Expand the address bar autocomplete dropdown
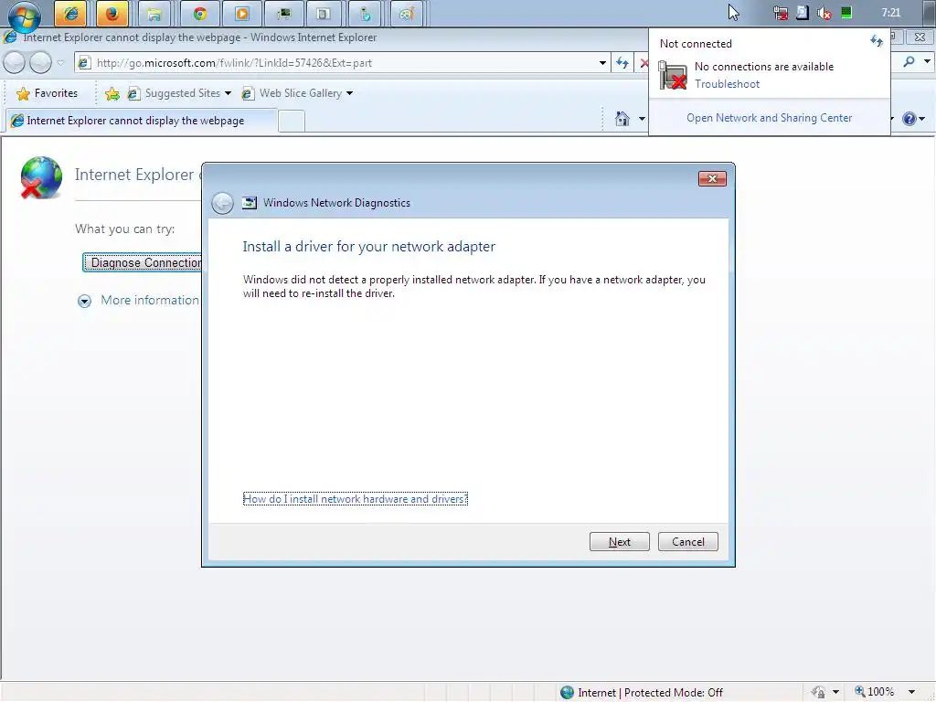936x702 pixels. click(x=602, y=63)
